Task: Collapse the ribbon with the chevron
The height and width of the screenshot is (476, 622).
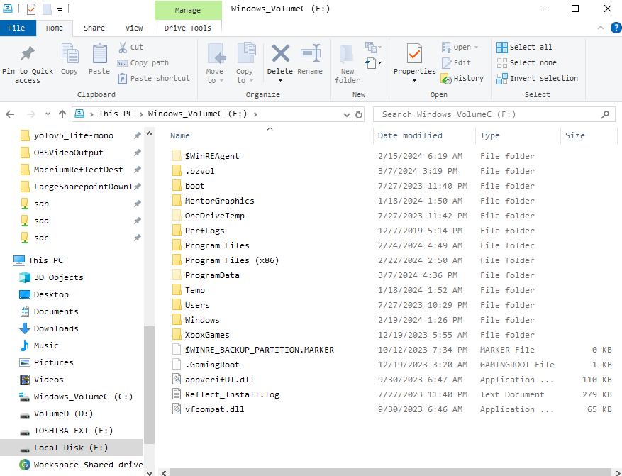Action: (601, 28)
